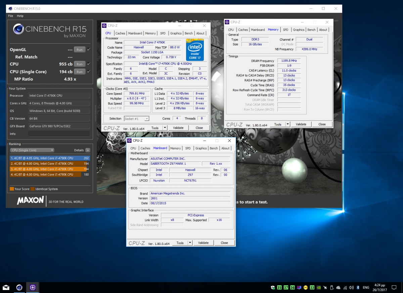Click the Safely Remove Hardware USB icon

coord(332,288)
